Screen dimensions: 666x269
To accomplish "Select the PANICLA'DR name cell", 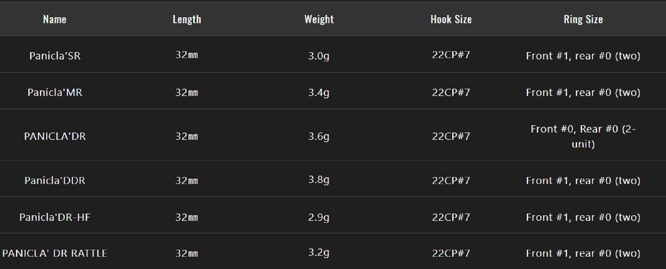I will 55,136.
